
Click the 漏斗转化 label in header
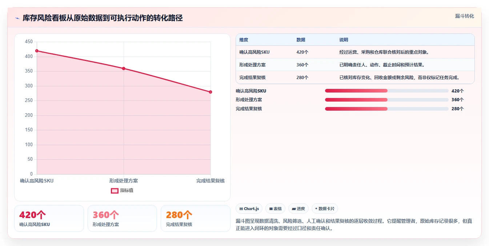(x=464, y=16)
